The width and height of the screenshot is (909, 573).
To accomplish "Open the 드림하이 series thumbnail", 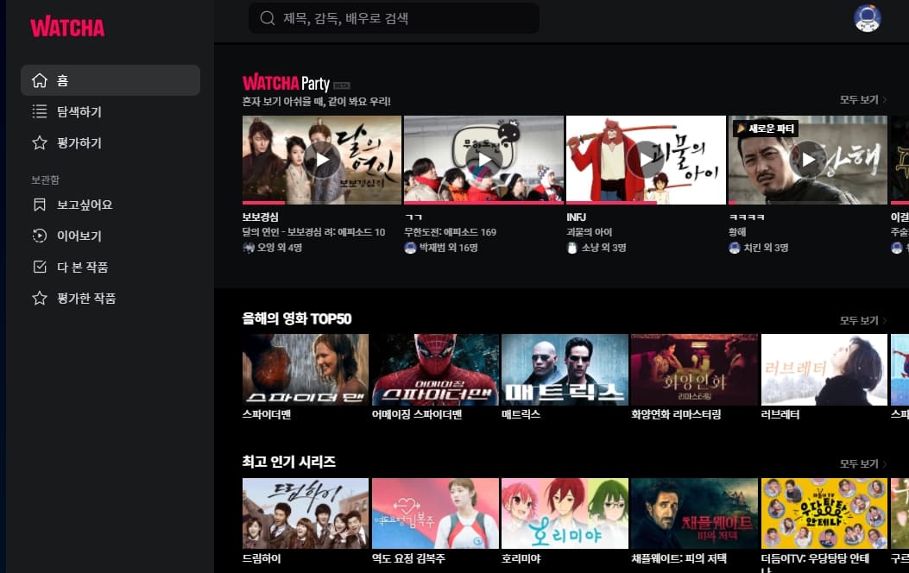I will click(x=306, y=513).
